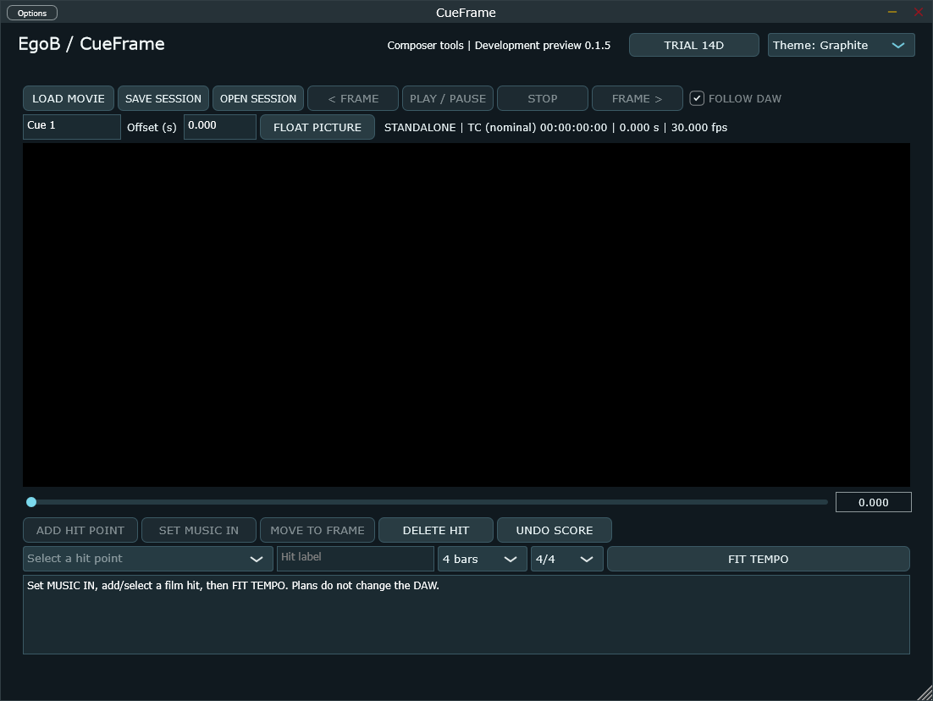This screenshot has height=701, width=933.
Task: Open the Theme: Graphite dropdown
Action: point(841,45)
